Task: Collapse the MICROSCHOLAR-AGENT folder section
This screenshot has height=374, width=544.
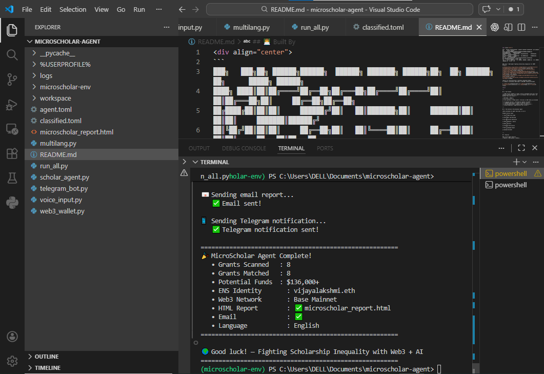Action: 30,42
